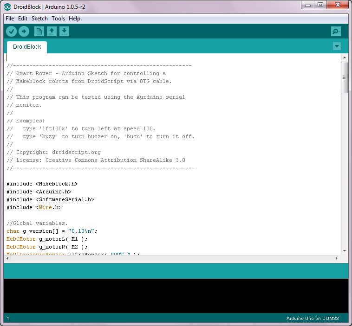Viewport: 352px width, 326px height.
Task: Click the Arduino logo in title bar
Action: pos(7,7)
